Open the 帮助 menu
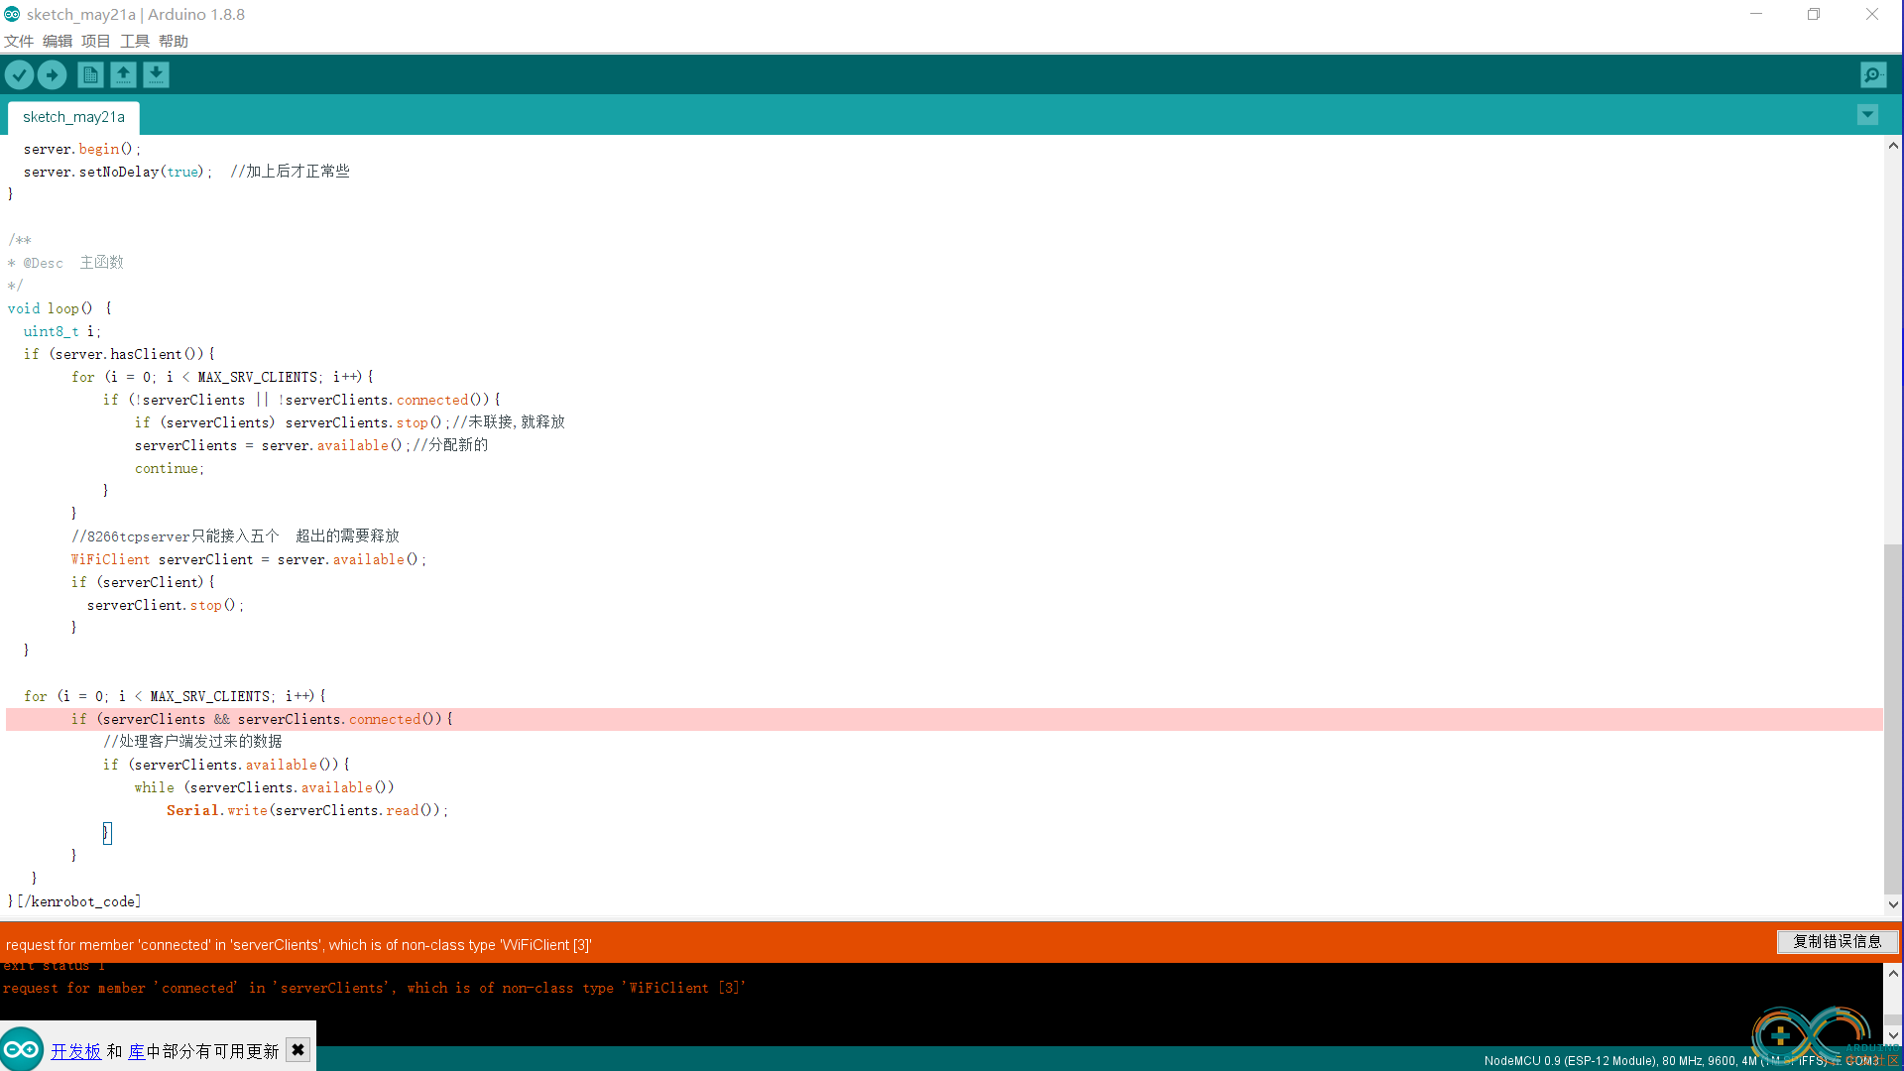The height and width of the screenshot is (1071, 1904). [x=174, y=41]
